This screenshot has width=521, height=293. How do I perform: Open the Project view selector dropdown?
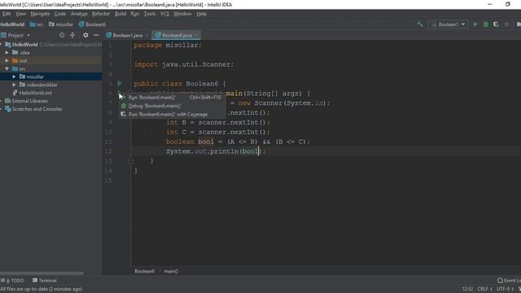(x=15, y=35)
